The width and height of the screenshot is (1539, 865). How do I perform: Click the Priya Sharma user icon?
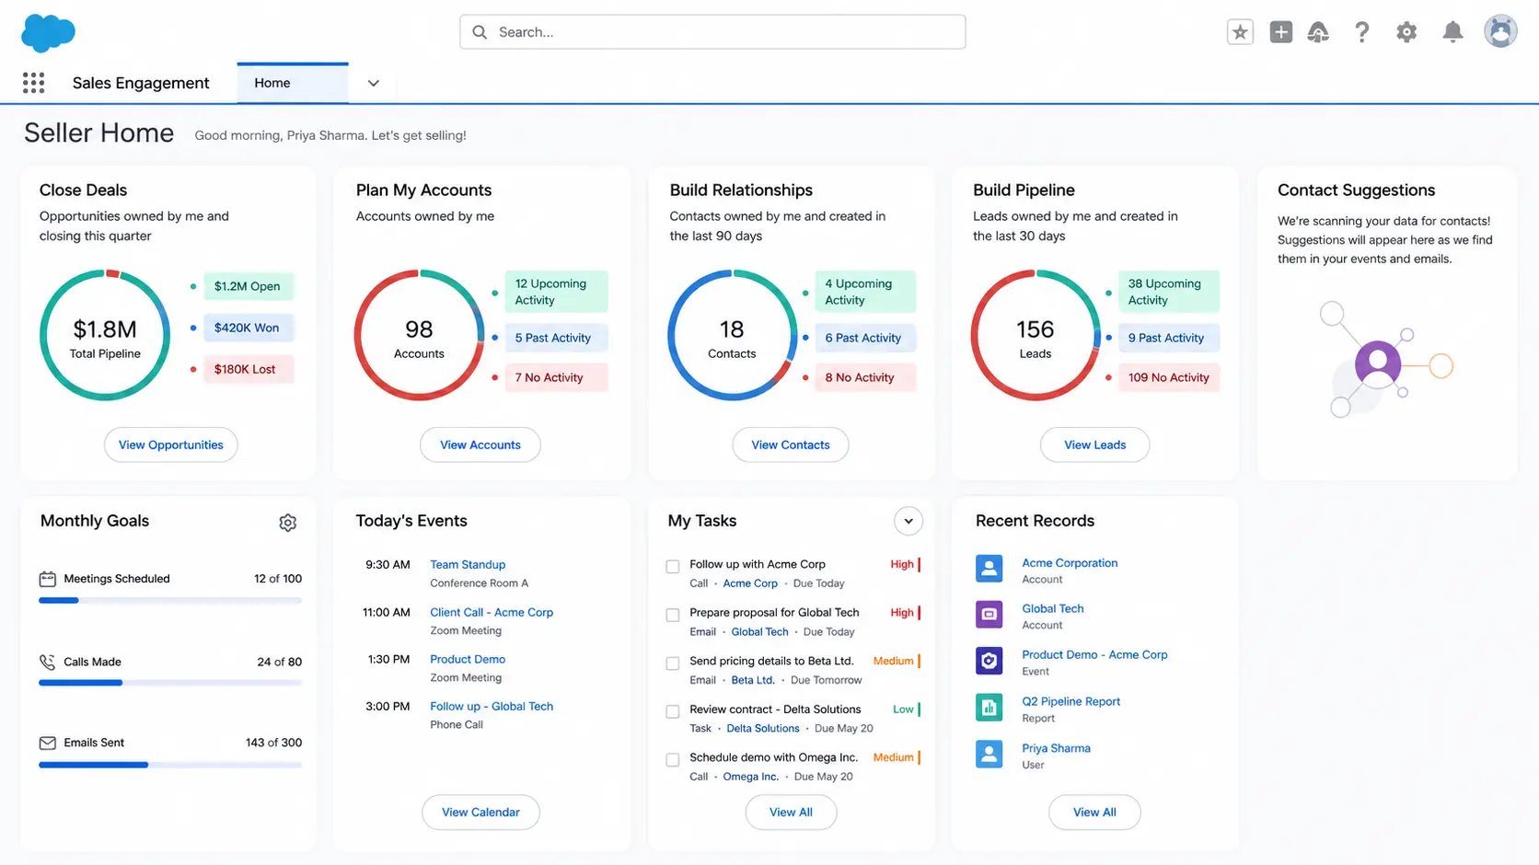(x=989, y=755)
